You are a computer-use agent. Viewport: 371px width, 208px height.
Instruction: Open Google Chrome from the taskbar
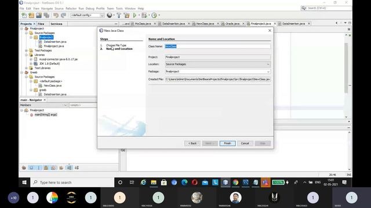point(235,183)
